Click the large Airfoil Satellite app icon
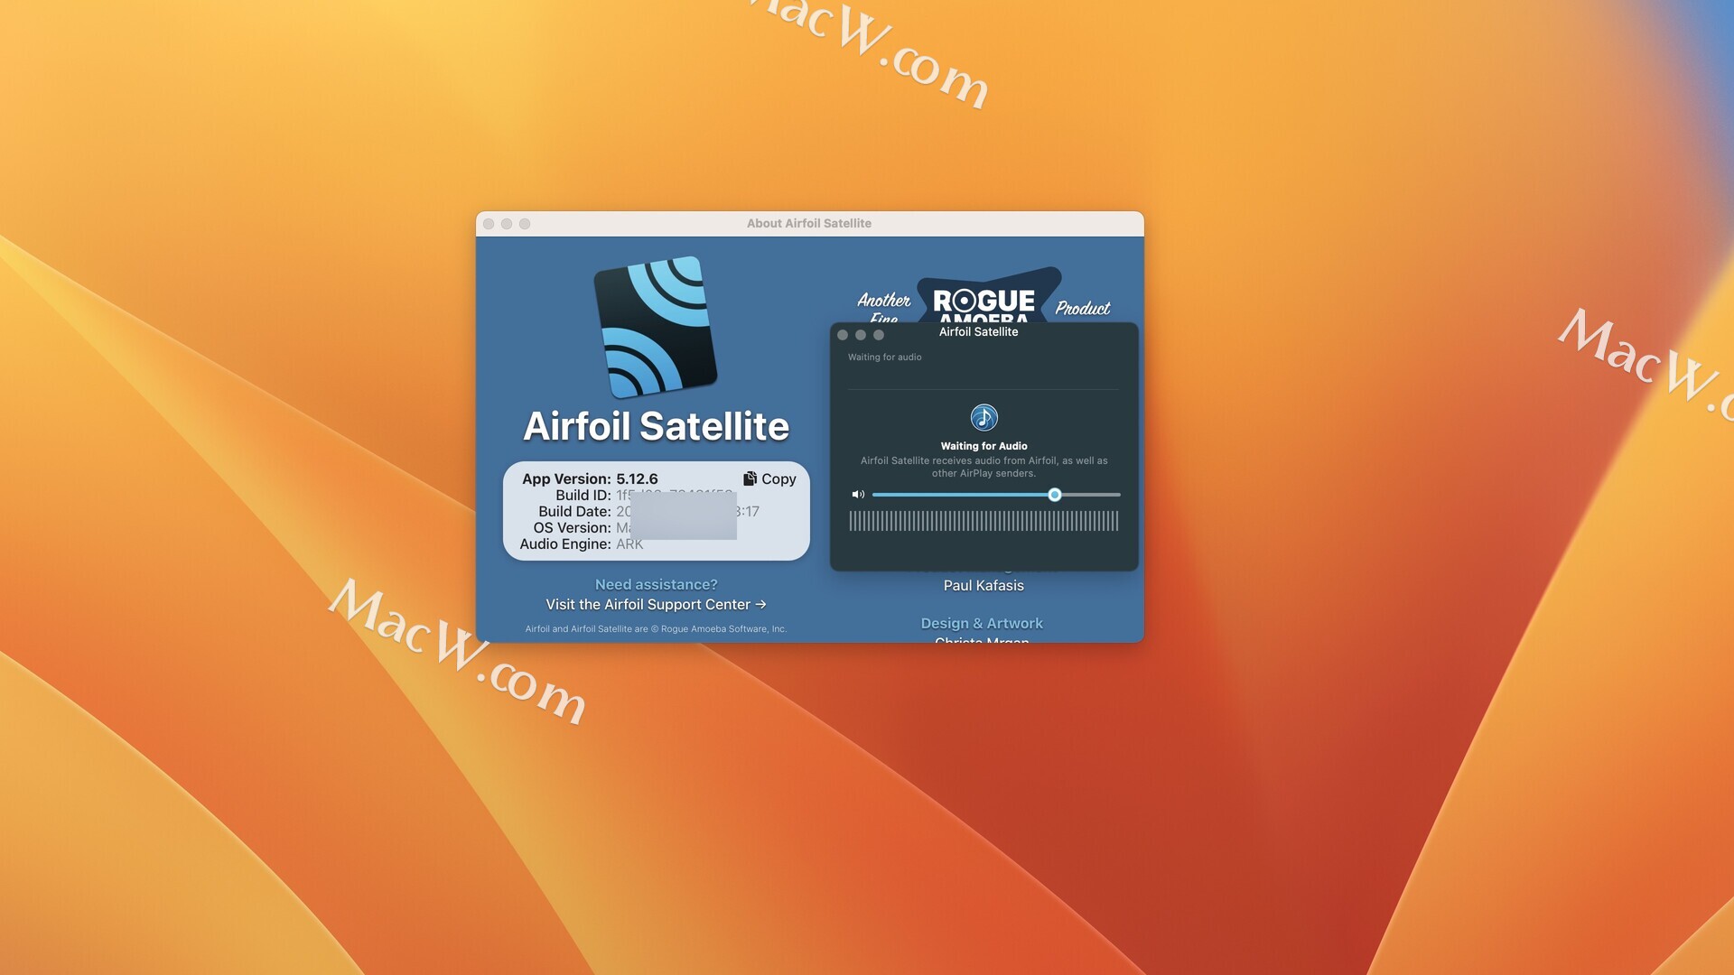 coord(656,327)
